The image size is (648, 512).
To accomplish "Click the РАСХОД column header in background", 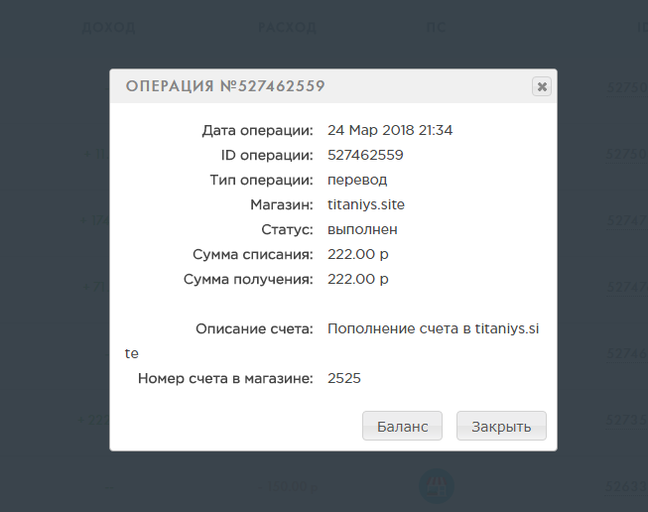I will [287, 27].
